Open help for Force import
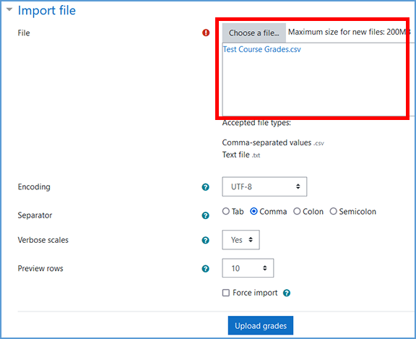416x339 pixels. [287, 293]
